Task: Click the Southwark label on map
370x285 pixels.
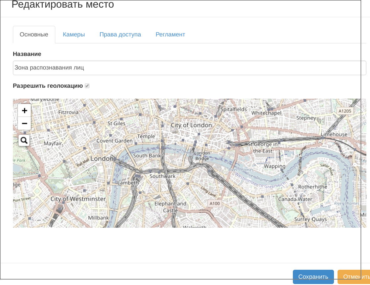Action: tap(162, 176)
